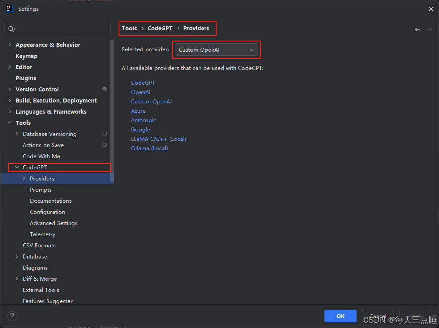
Task: Click the settings tree scrollbar
Action: 112,111
